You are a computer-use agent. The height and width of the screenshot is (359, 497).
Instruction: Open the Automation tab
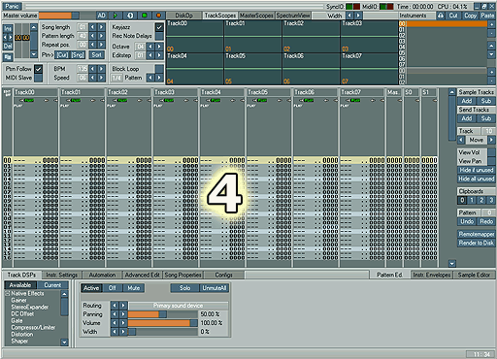102,275
